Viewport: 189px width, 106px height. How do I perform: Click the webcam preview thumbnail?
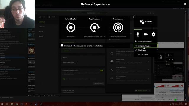17,14
